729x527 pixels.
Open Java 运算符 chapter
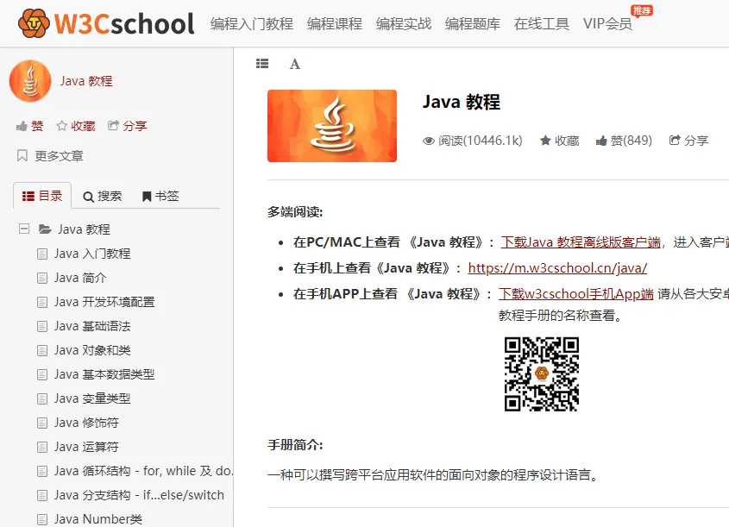[86, 447]
